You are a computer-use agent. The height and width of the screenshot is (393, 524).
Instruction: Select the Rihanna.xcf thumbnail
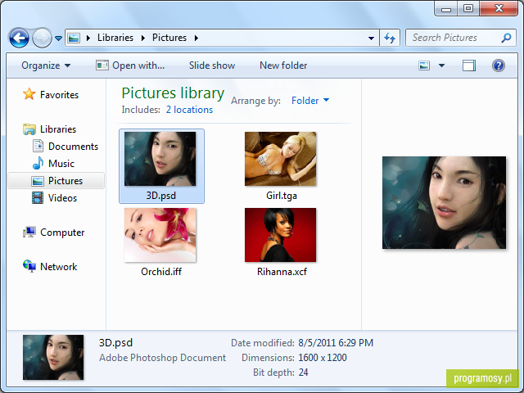pos(280,235)
